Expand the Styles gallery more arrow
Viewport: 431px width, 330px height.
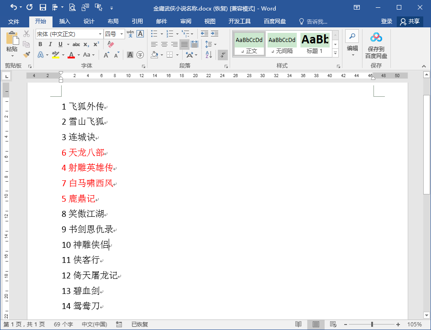(335, 53)
